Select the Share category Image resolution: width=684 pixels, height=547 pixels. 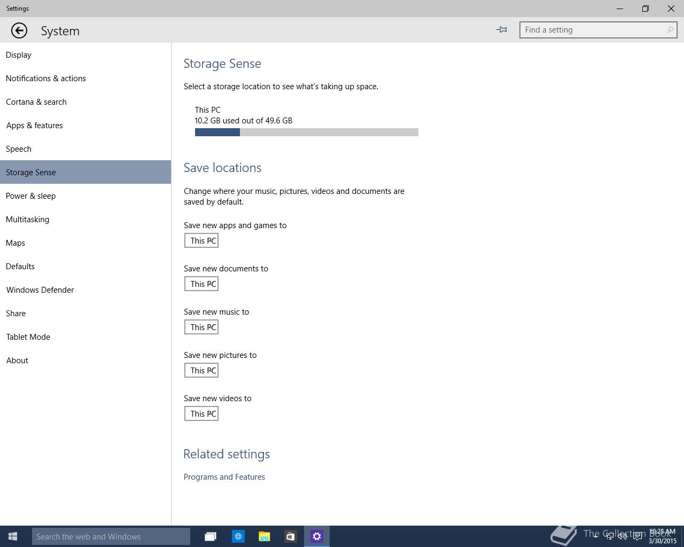click(x=85, y=314)
